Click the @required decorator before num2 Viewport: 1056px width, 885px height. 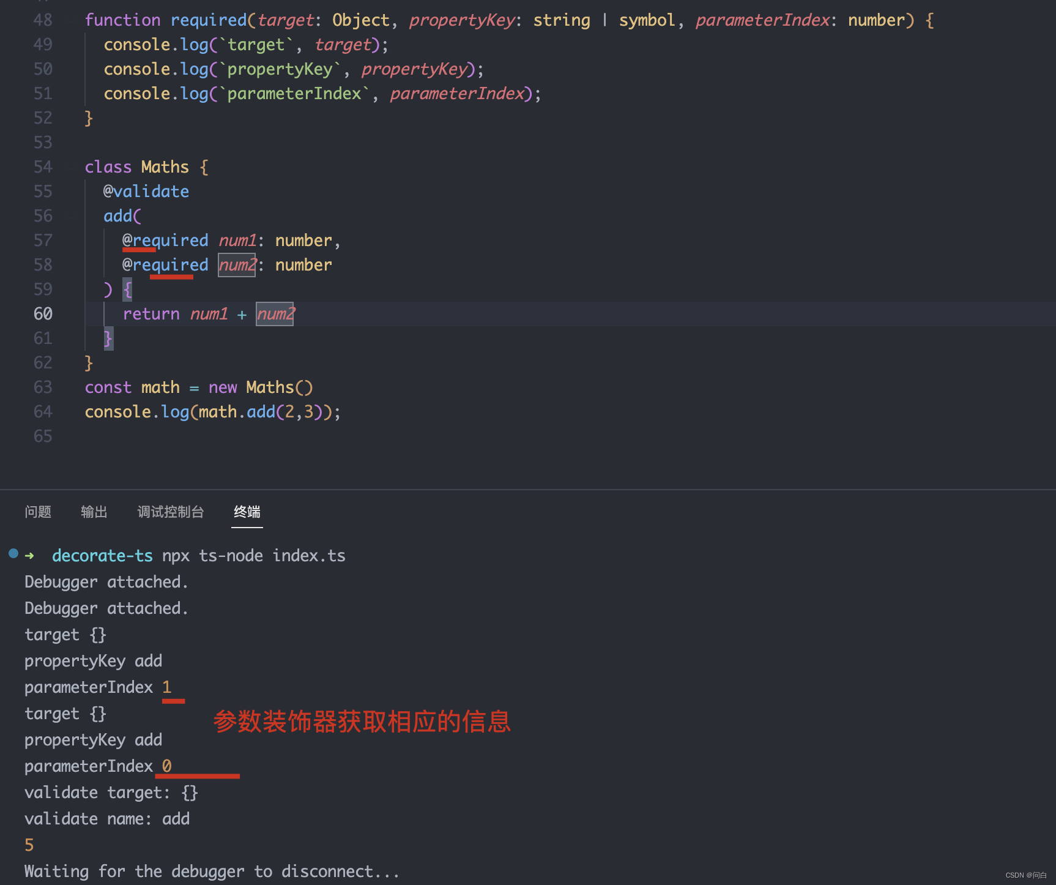point(165,265)
